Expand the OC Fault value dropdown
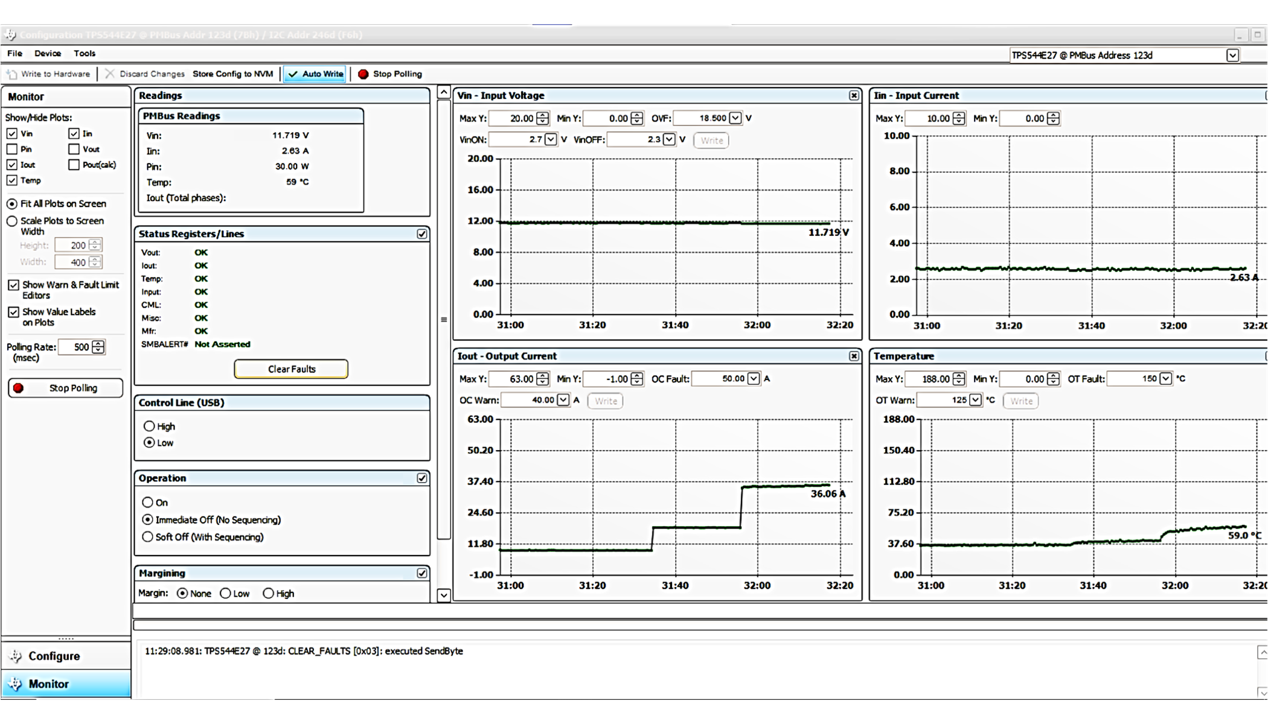 click(754, 378)
